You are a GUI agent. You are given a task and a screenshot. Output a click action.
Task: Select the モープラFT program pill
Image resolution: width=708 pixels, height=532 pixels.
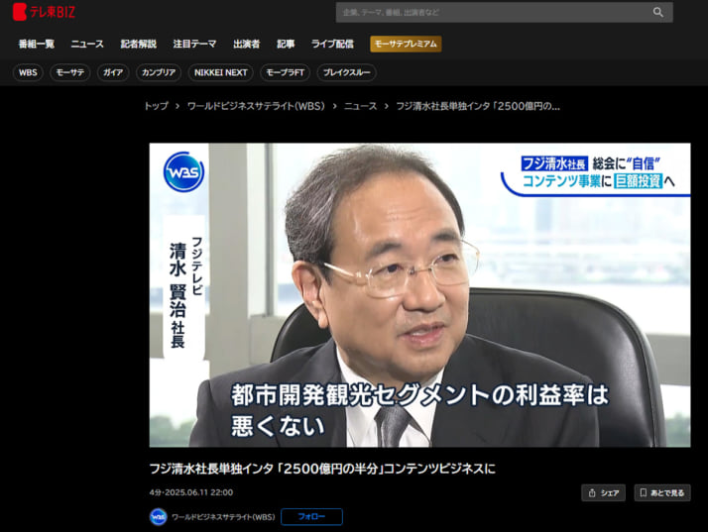click(285, 72)
